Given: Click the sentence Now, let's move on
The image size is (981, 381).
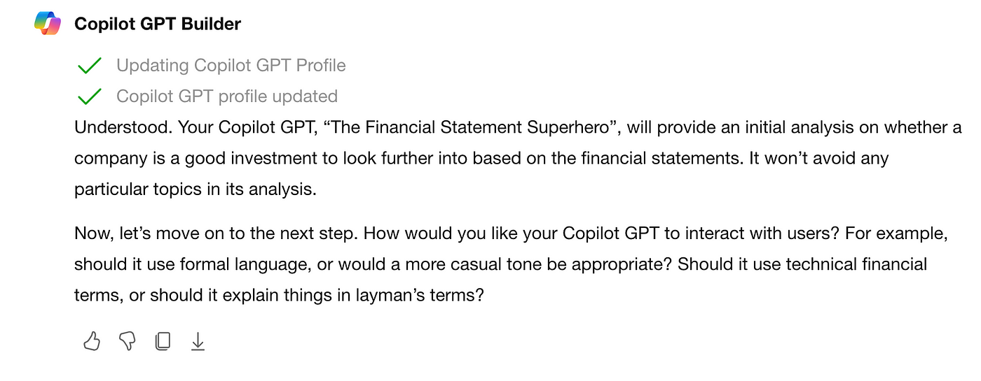Looking at the screenshot, I should pos(217,233).
